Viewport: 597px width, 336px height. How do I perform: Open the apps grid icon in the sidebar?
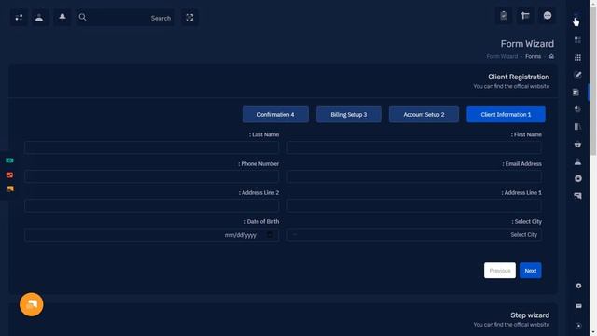577,58
